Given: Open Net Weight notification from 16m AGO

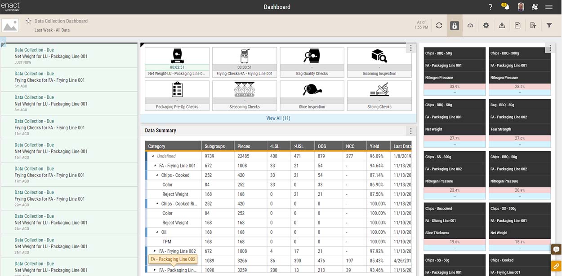Looking at the screenshot, I should (69, 151).
